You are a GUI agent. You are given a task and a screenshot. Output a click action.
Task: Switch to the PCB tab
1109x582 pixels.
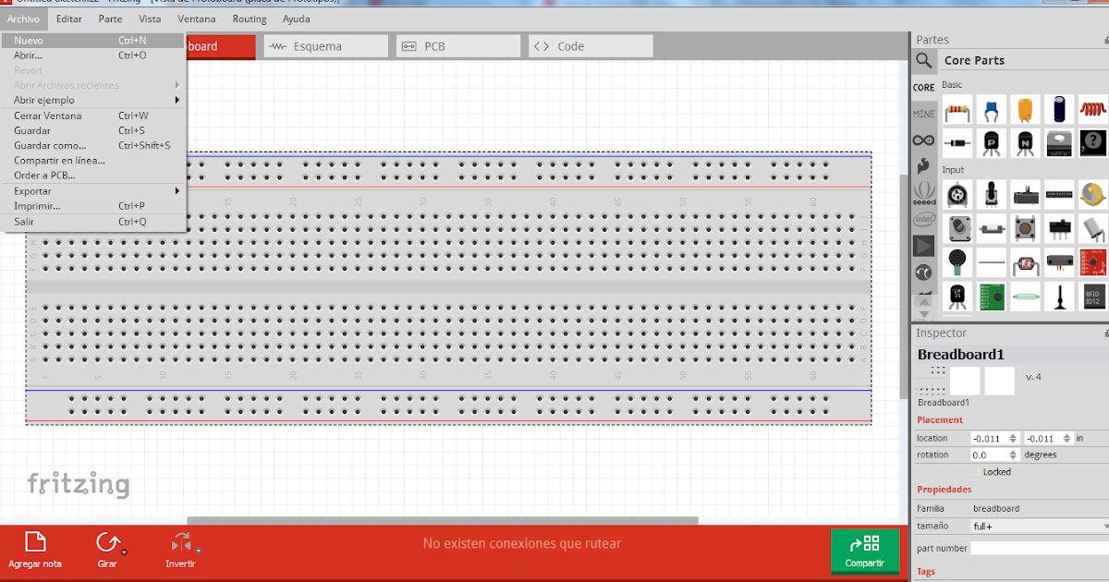[458, 46]
